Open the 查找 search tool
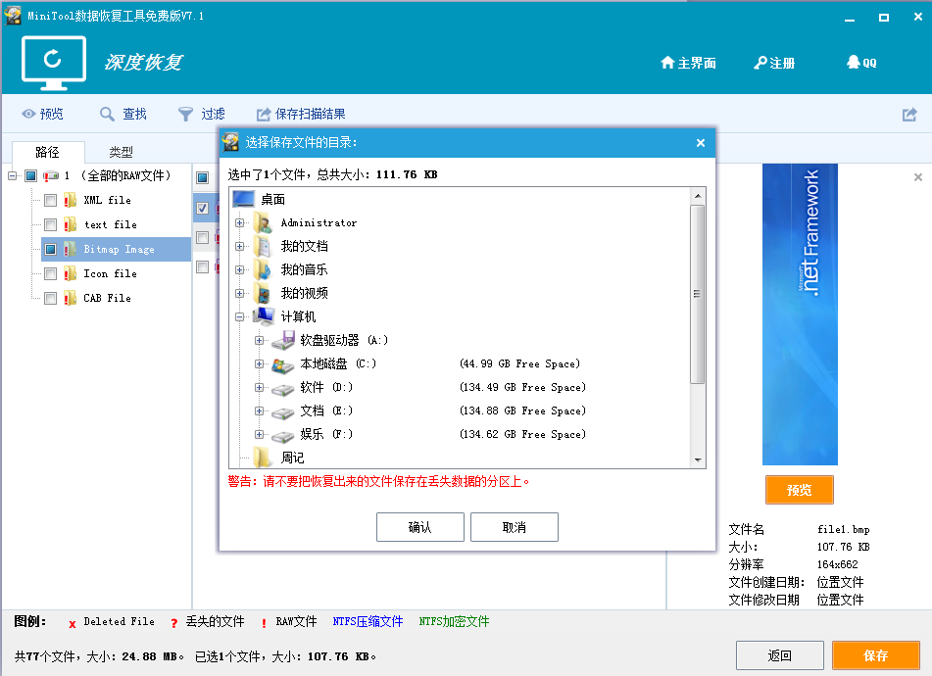This screenshot has width=932, height=676. point(123,114)
